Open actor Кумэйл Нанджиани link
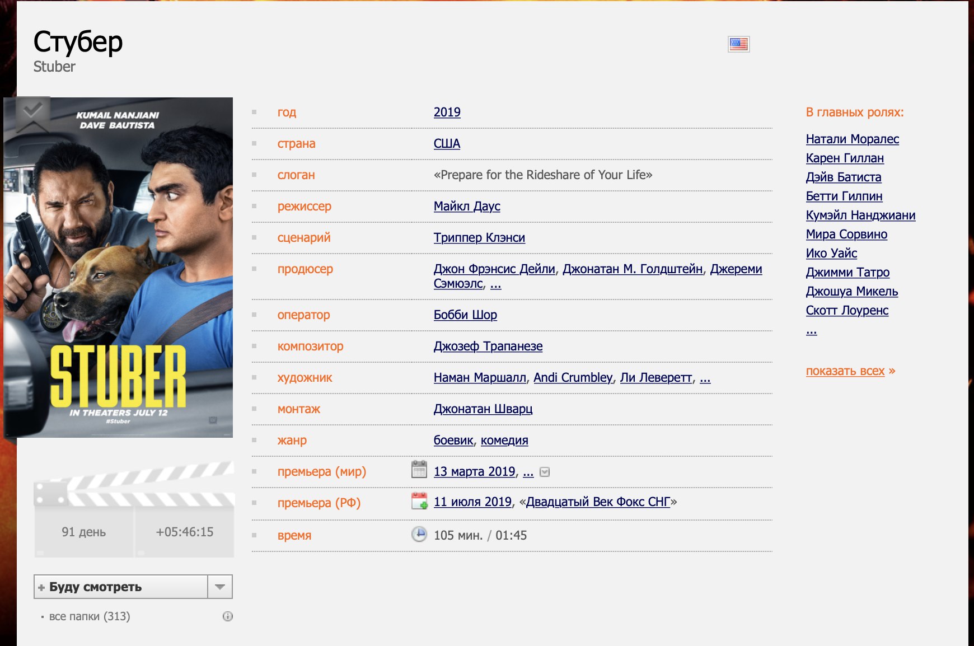974x646 pixels. point(861,215)
